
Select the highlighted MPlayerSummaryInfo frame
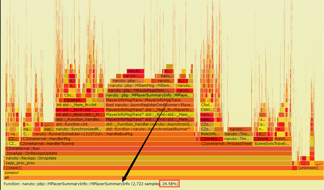[150, 95]
